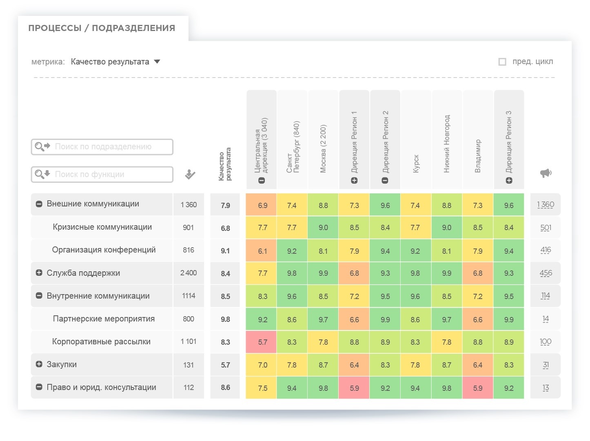This screenshot has height=441, width=590.
Task: Click the double checkmark column icon
Action: 190,174
